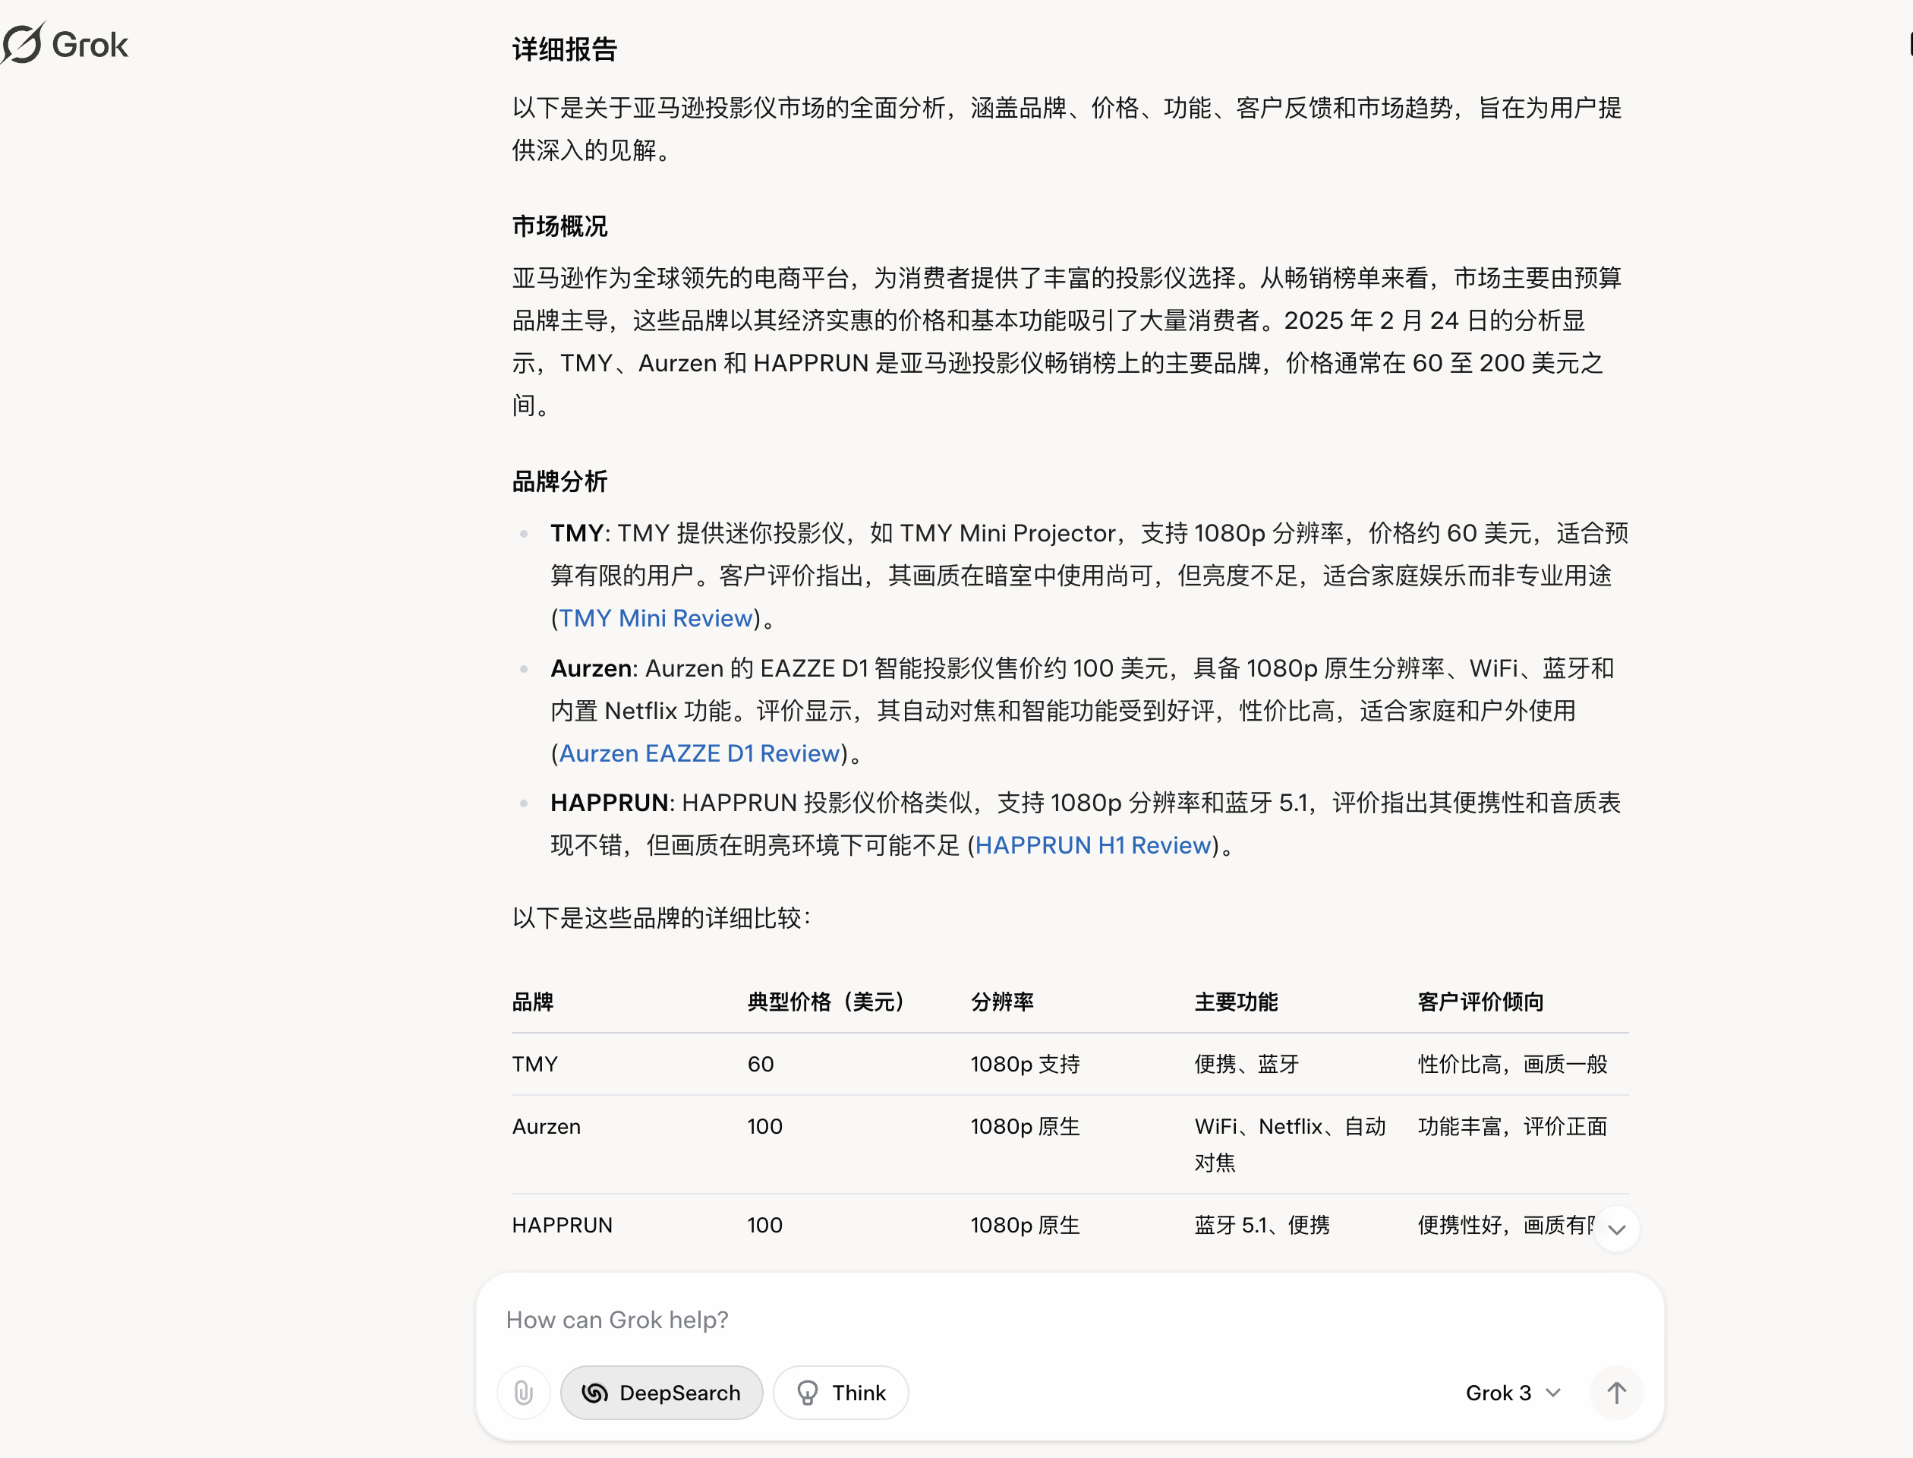Click the '便携、蓝牙' features cell

[1246, 1064]
